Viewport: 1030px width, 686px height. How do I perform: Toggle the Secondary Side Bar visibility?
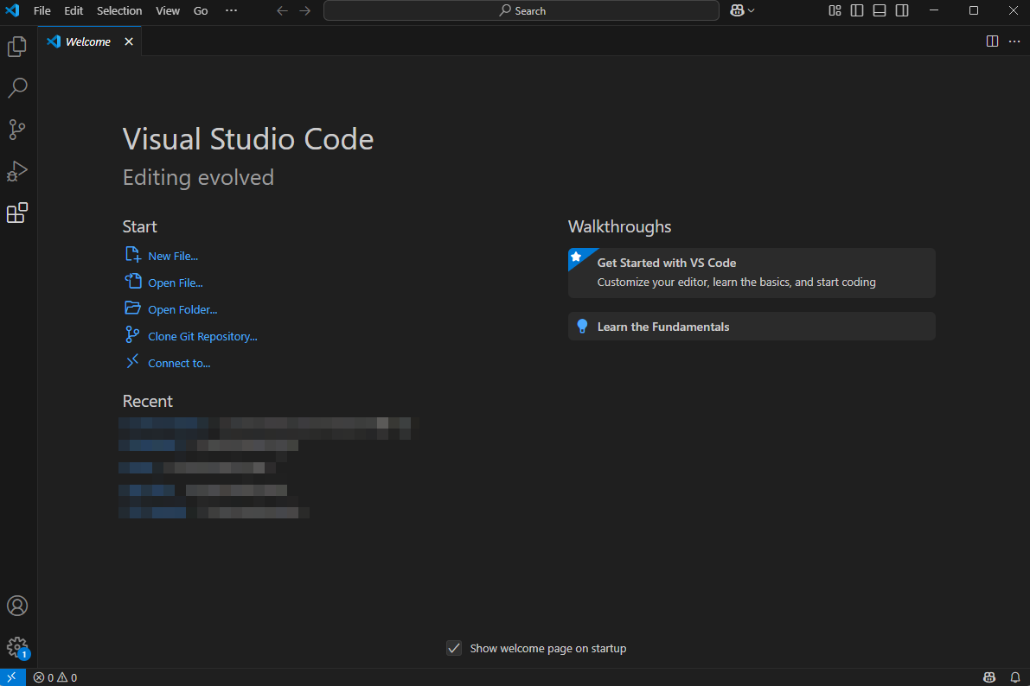click(x=902, y=10)
